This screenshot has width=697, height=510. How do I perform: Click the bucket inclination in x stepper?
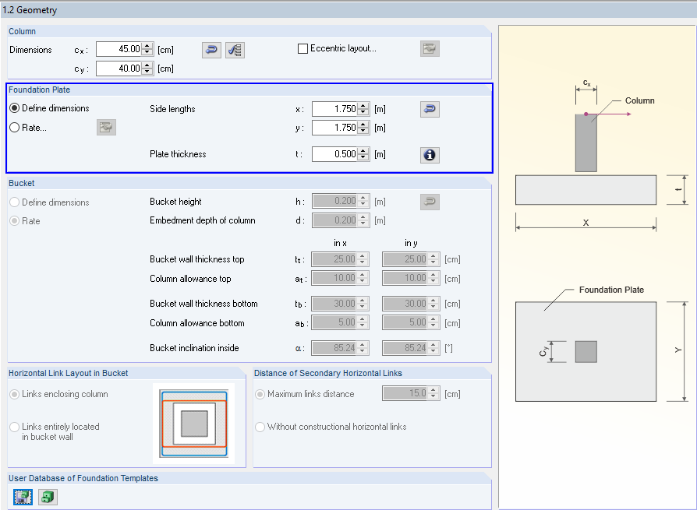363,348
